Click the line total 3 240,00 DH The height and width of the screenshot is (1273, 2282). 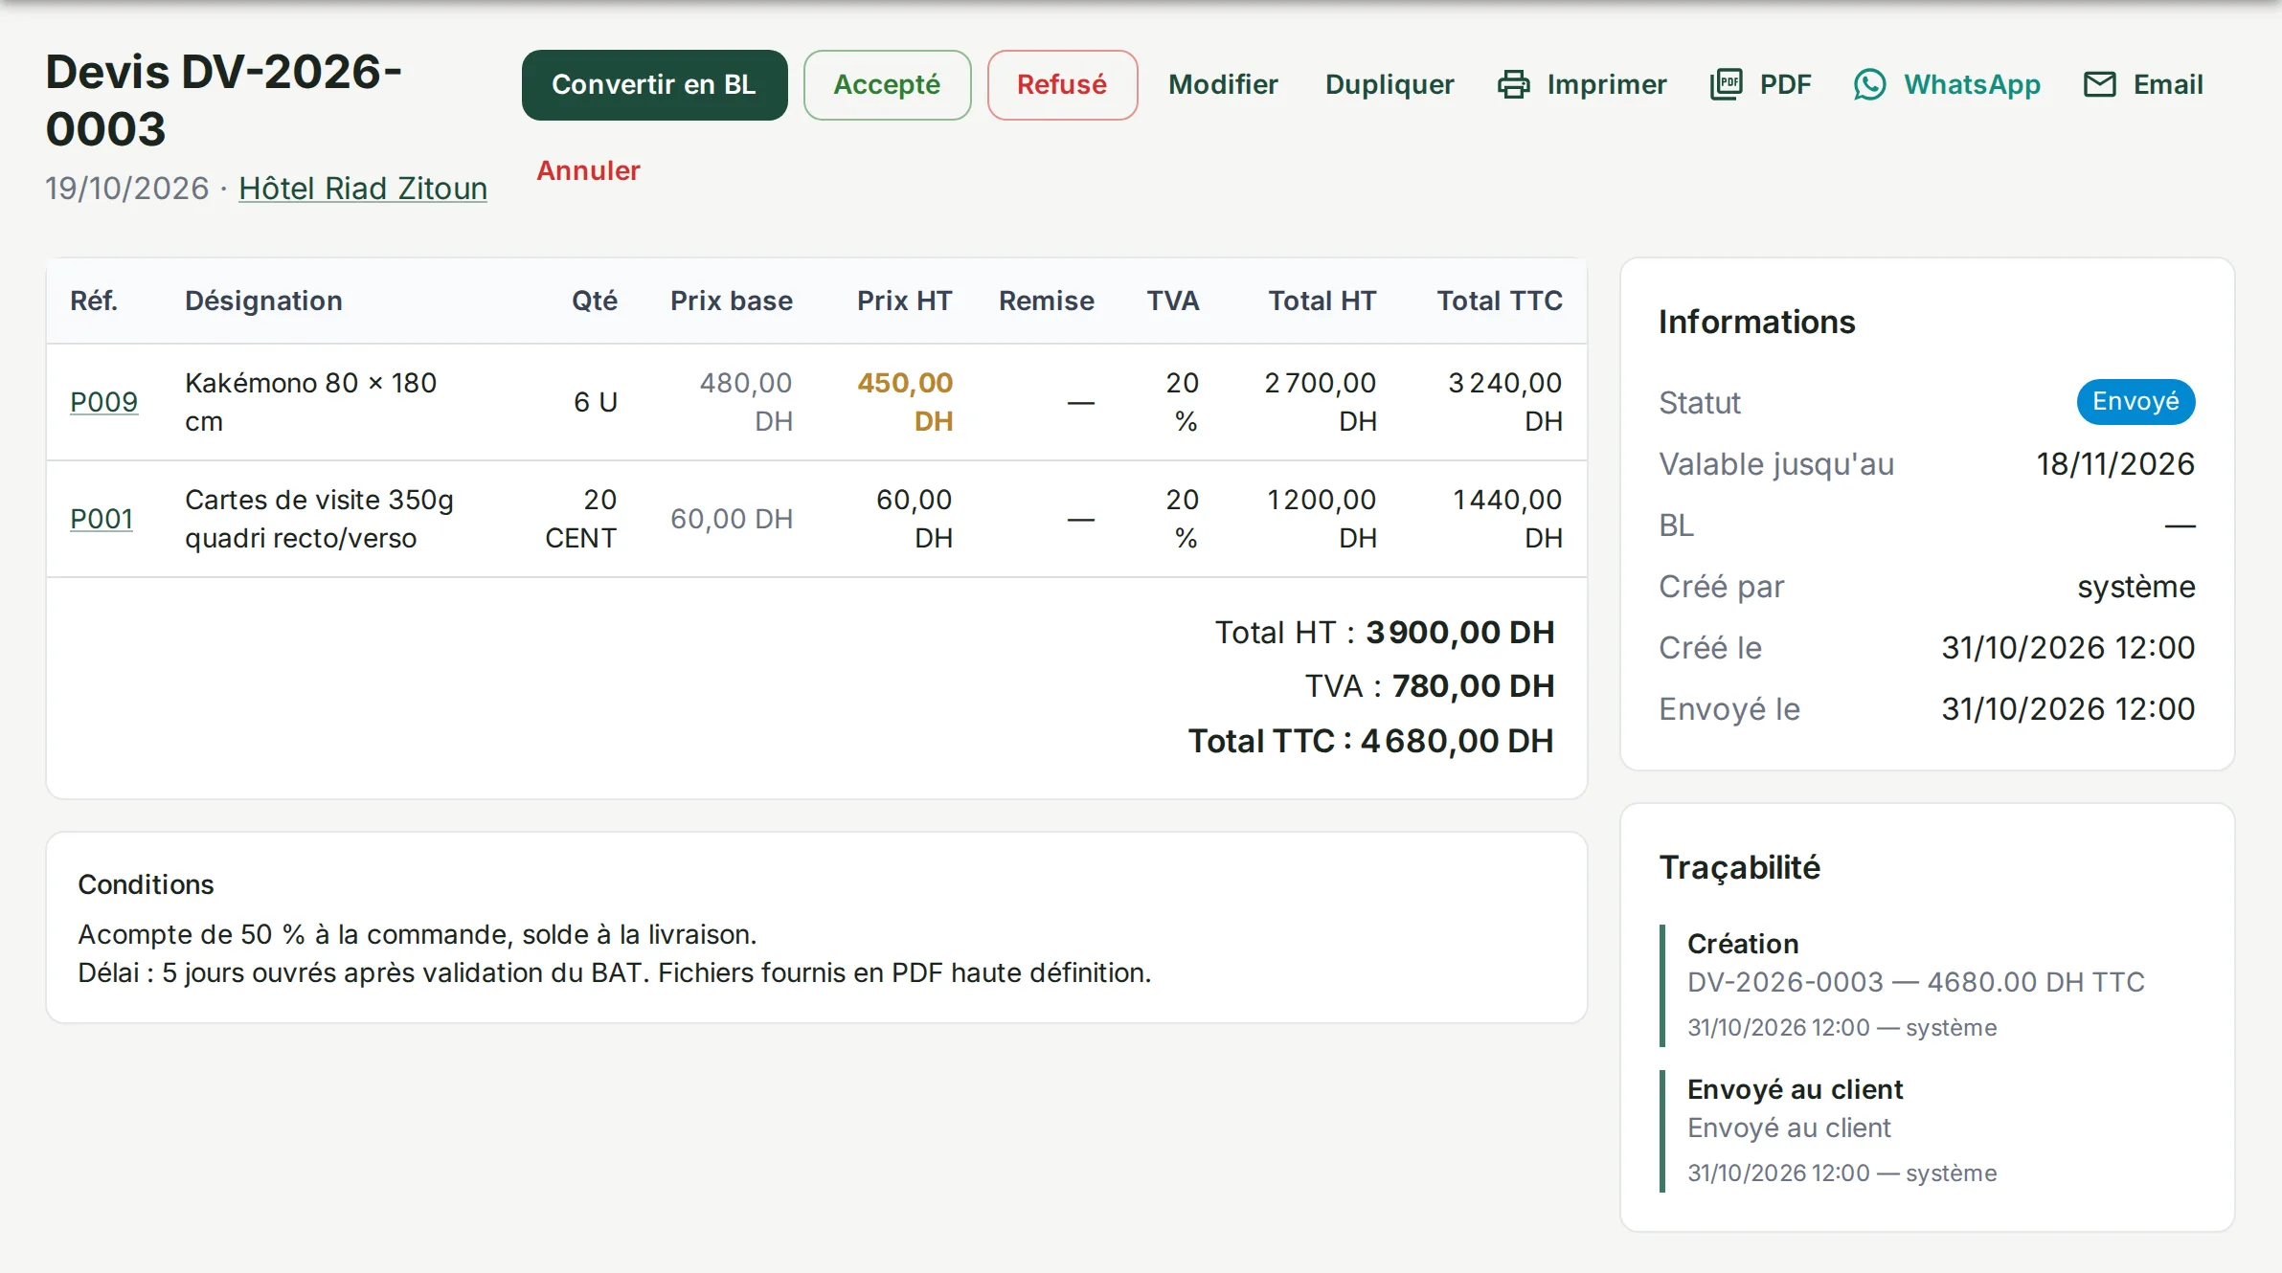pyautogui.click(x=1504, y=402)
